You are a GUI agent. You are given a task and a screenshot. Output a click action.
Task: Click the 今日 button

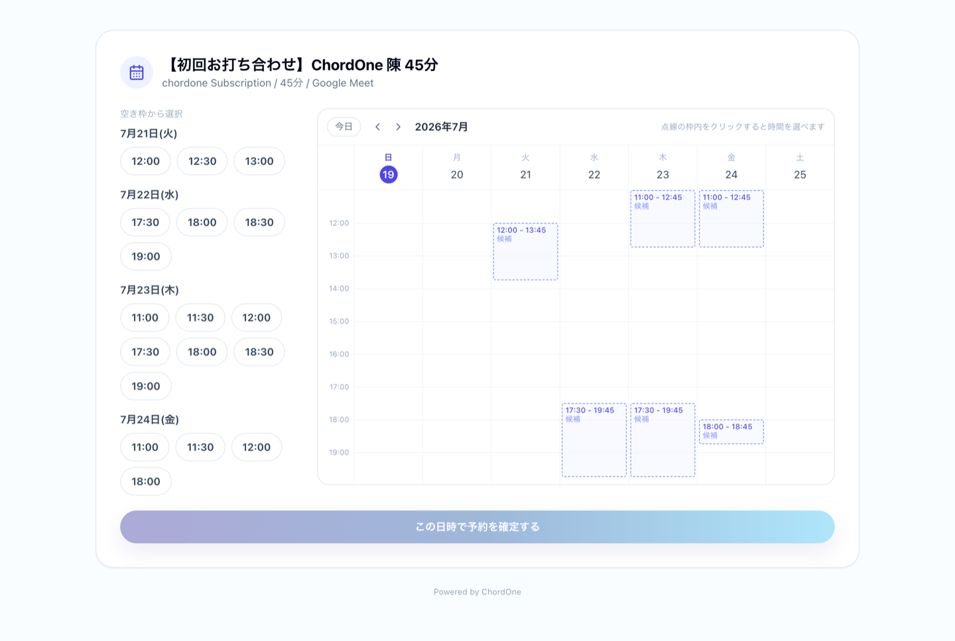[x=344, y=127]
